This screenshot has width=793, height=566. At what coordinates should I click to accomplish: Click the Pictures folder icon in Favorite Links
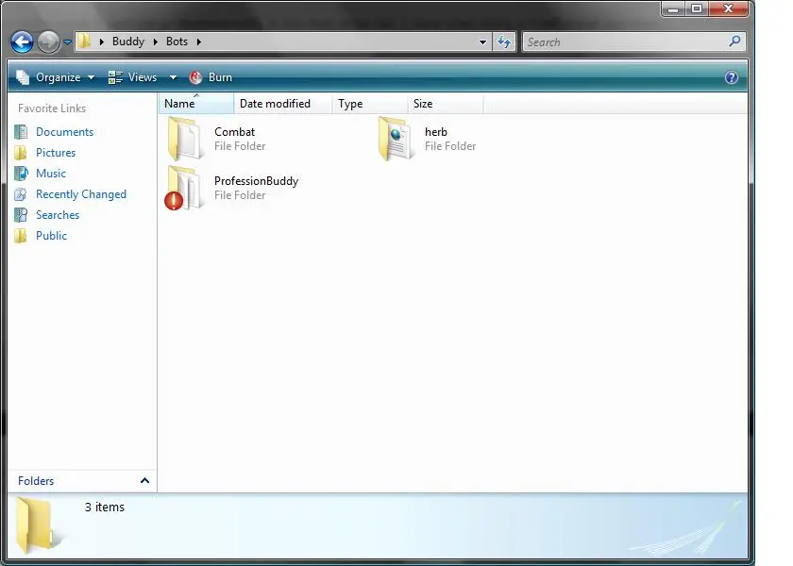point(21,153)
